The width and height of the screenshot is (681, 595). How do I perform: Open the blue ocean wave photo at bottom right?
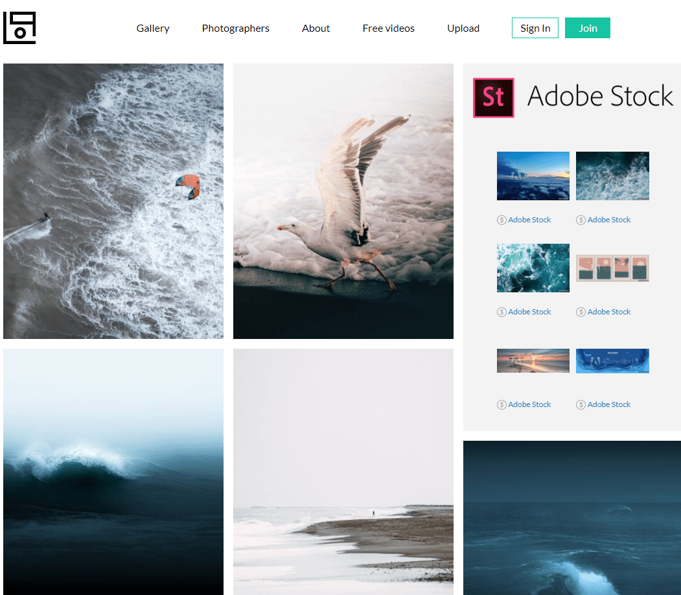571,517
